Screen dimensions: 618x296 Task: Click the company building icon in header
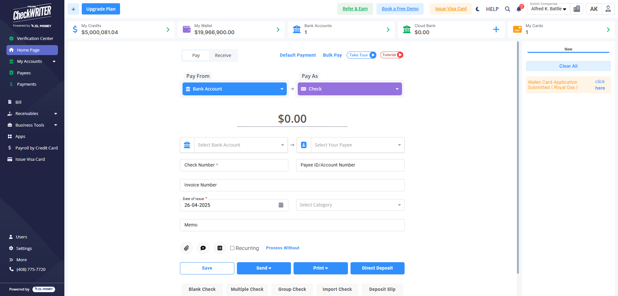(577, 9)
